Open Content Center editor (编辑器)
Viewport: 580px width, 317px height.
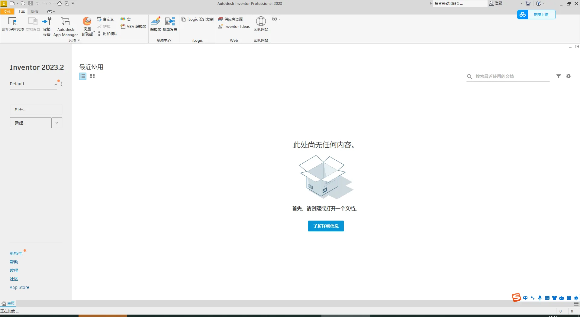(155, 24)
